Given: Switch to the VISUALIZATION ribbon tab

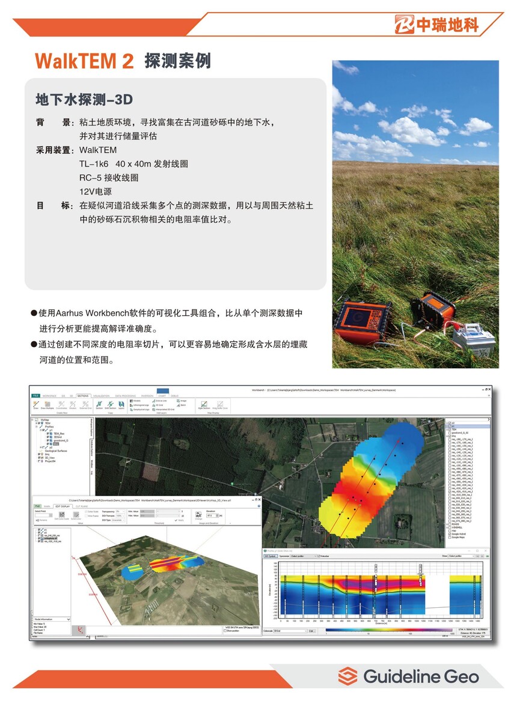Looking at the screenshot, I should coord(101,396).
